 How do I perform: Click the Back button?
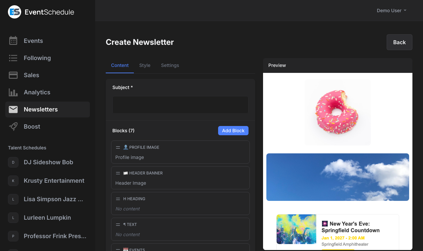(x=399, y=42)
